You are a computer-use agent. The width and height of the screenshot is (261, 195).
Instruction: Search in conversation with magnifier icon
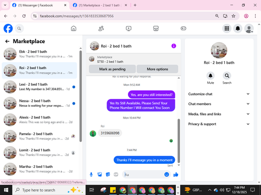pos(227,76)
